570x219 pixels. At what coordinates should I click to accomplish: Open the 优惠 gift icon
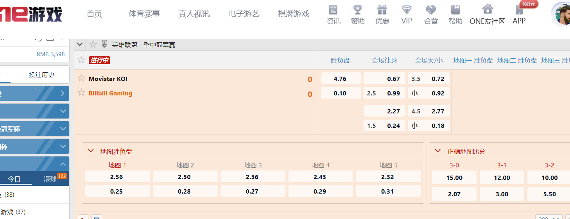pyautogui.click(x=382, y=9)
